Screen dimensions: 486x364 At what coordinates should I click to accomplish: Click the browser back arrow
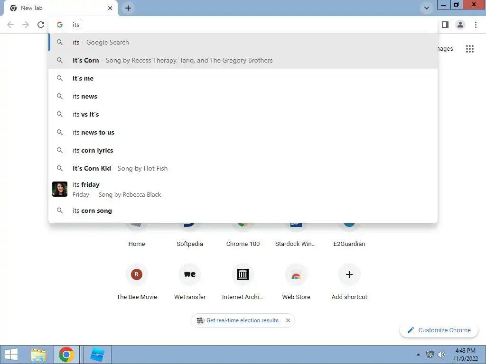click(10, 25)
